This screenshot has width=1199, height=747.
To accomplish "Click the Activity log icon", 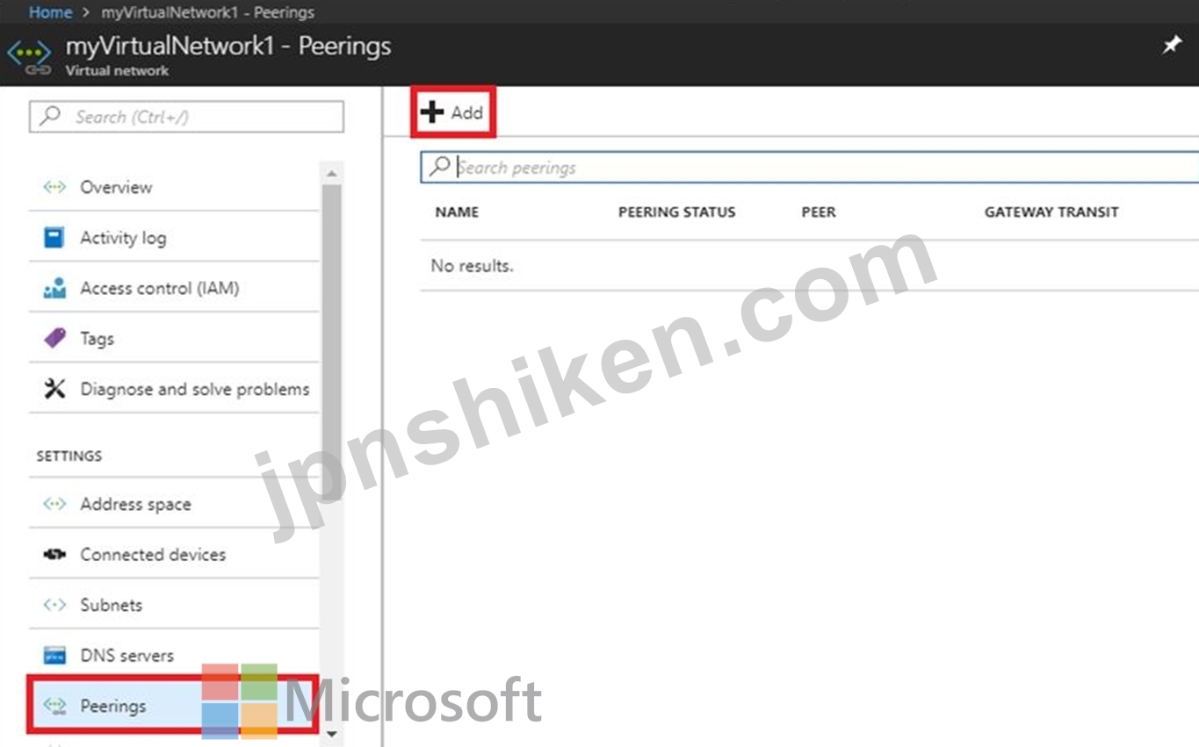I will coord(54,237).
